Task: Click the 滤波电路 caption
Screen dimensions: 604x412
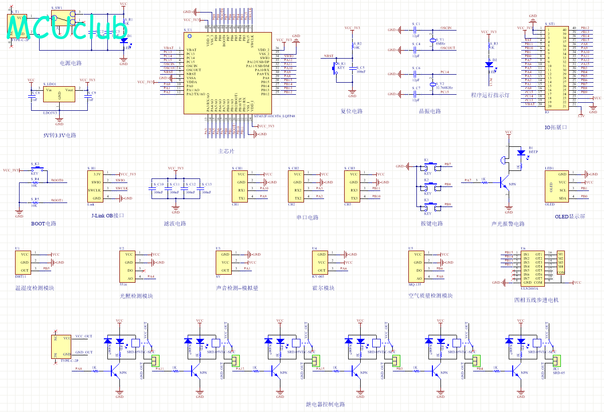Action: (175, 224)
